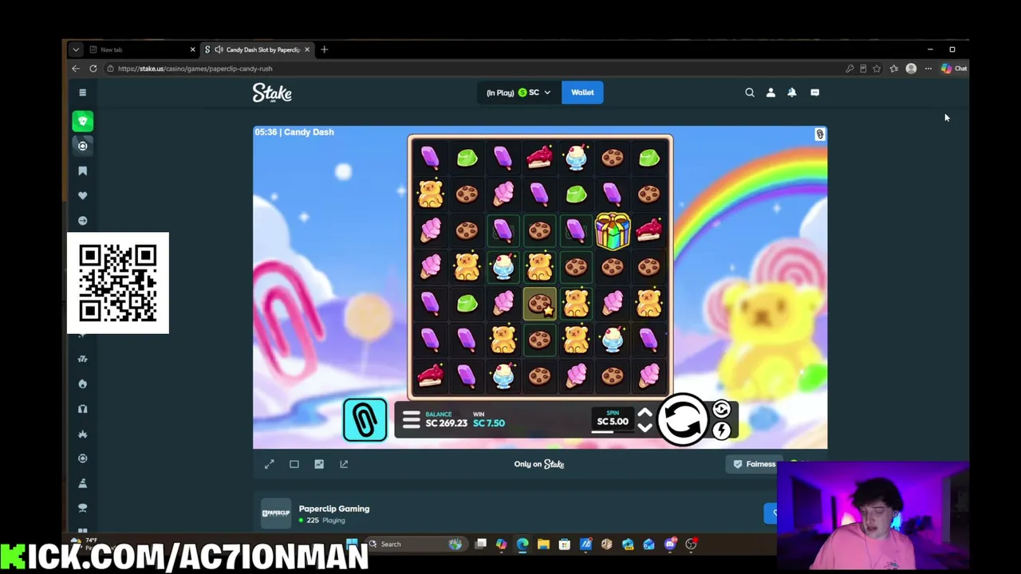1021x574 pixels.
Task: Click the gift box symbol on the grid
Action: (612, 230)
